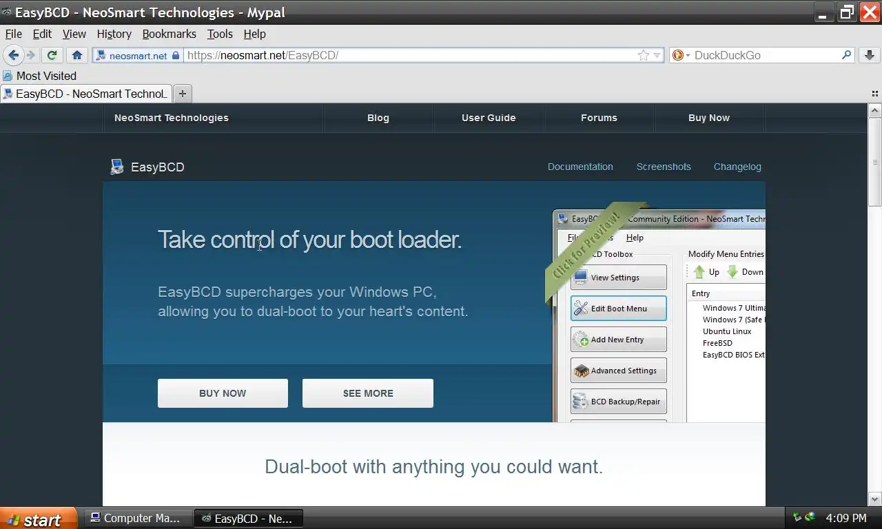The image size is (882, 529).
Task: Open a new tab with plus button
Action: tap(183, 94)
